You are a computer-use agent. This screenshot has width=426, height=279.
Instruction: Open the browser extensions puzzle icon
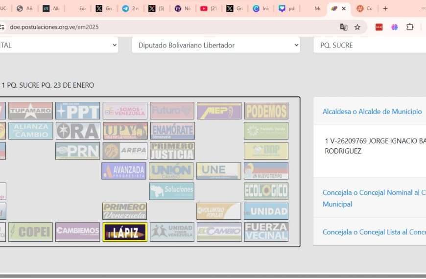tap(410, 27)
